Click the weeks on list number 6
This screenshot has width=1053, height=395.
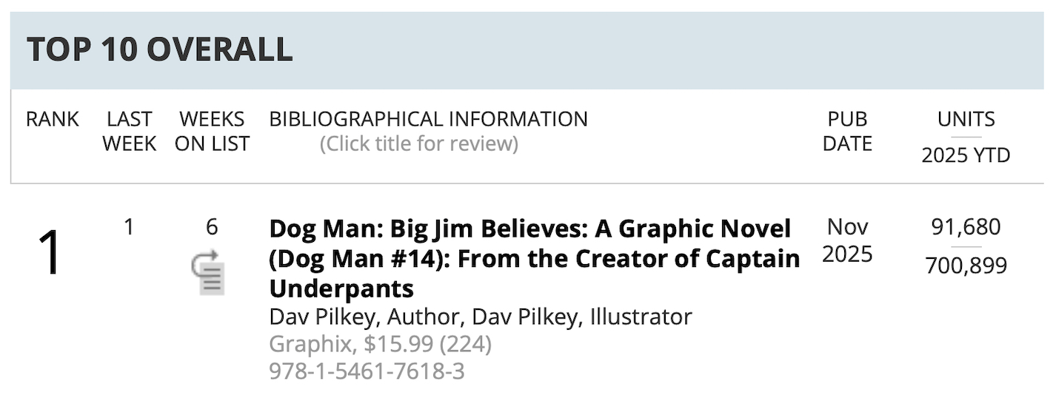212,227
